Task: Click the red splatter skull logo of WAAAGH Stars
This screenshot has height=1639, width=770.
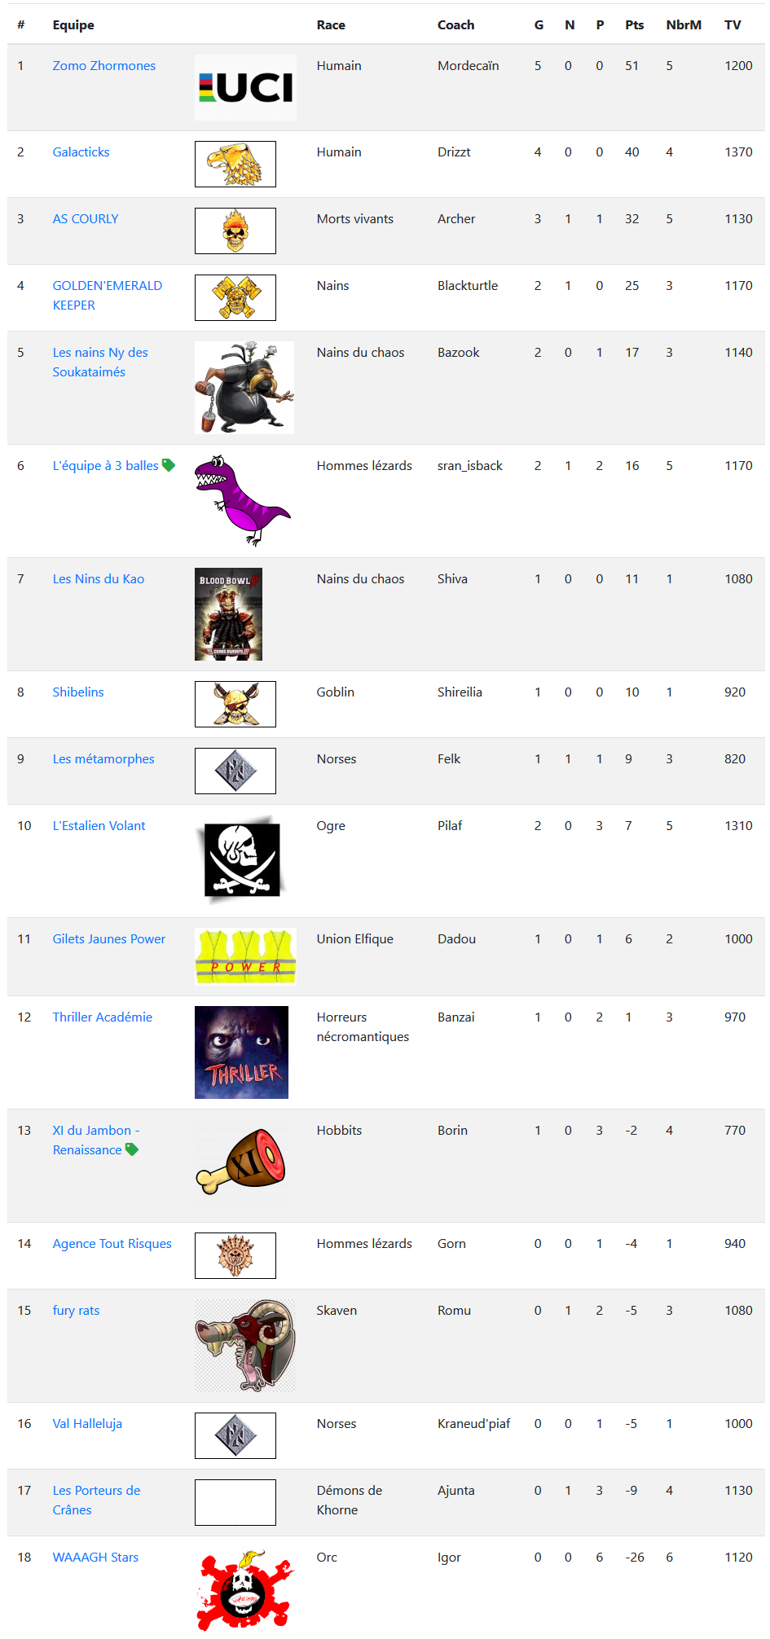Action: 244,1591
